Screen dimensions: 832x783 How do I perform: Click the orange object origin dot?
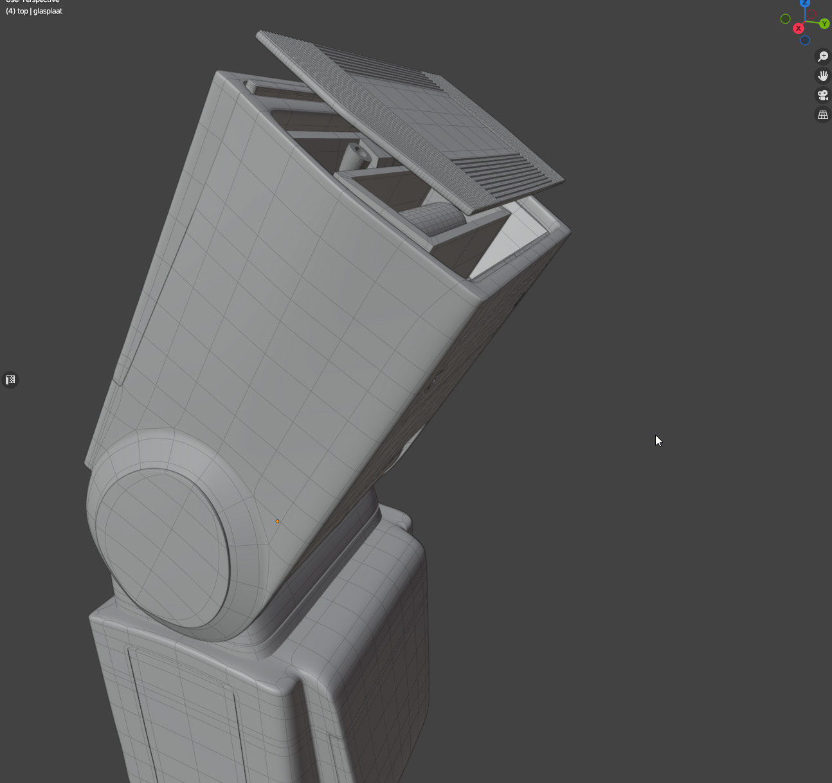coord(277,521)
